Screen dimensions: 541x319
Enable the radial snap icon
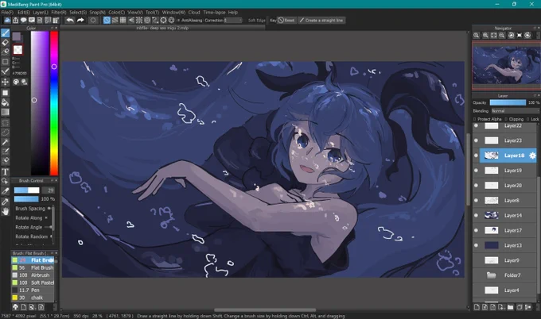[x=139, y=21]
